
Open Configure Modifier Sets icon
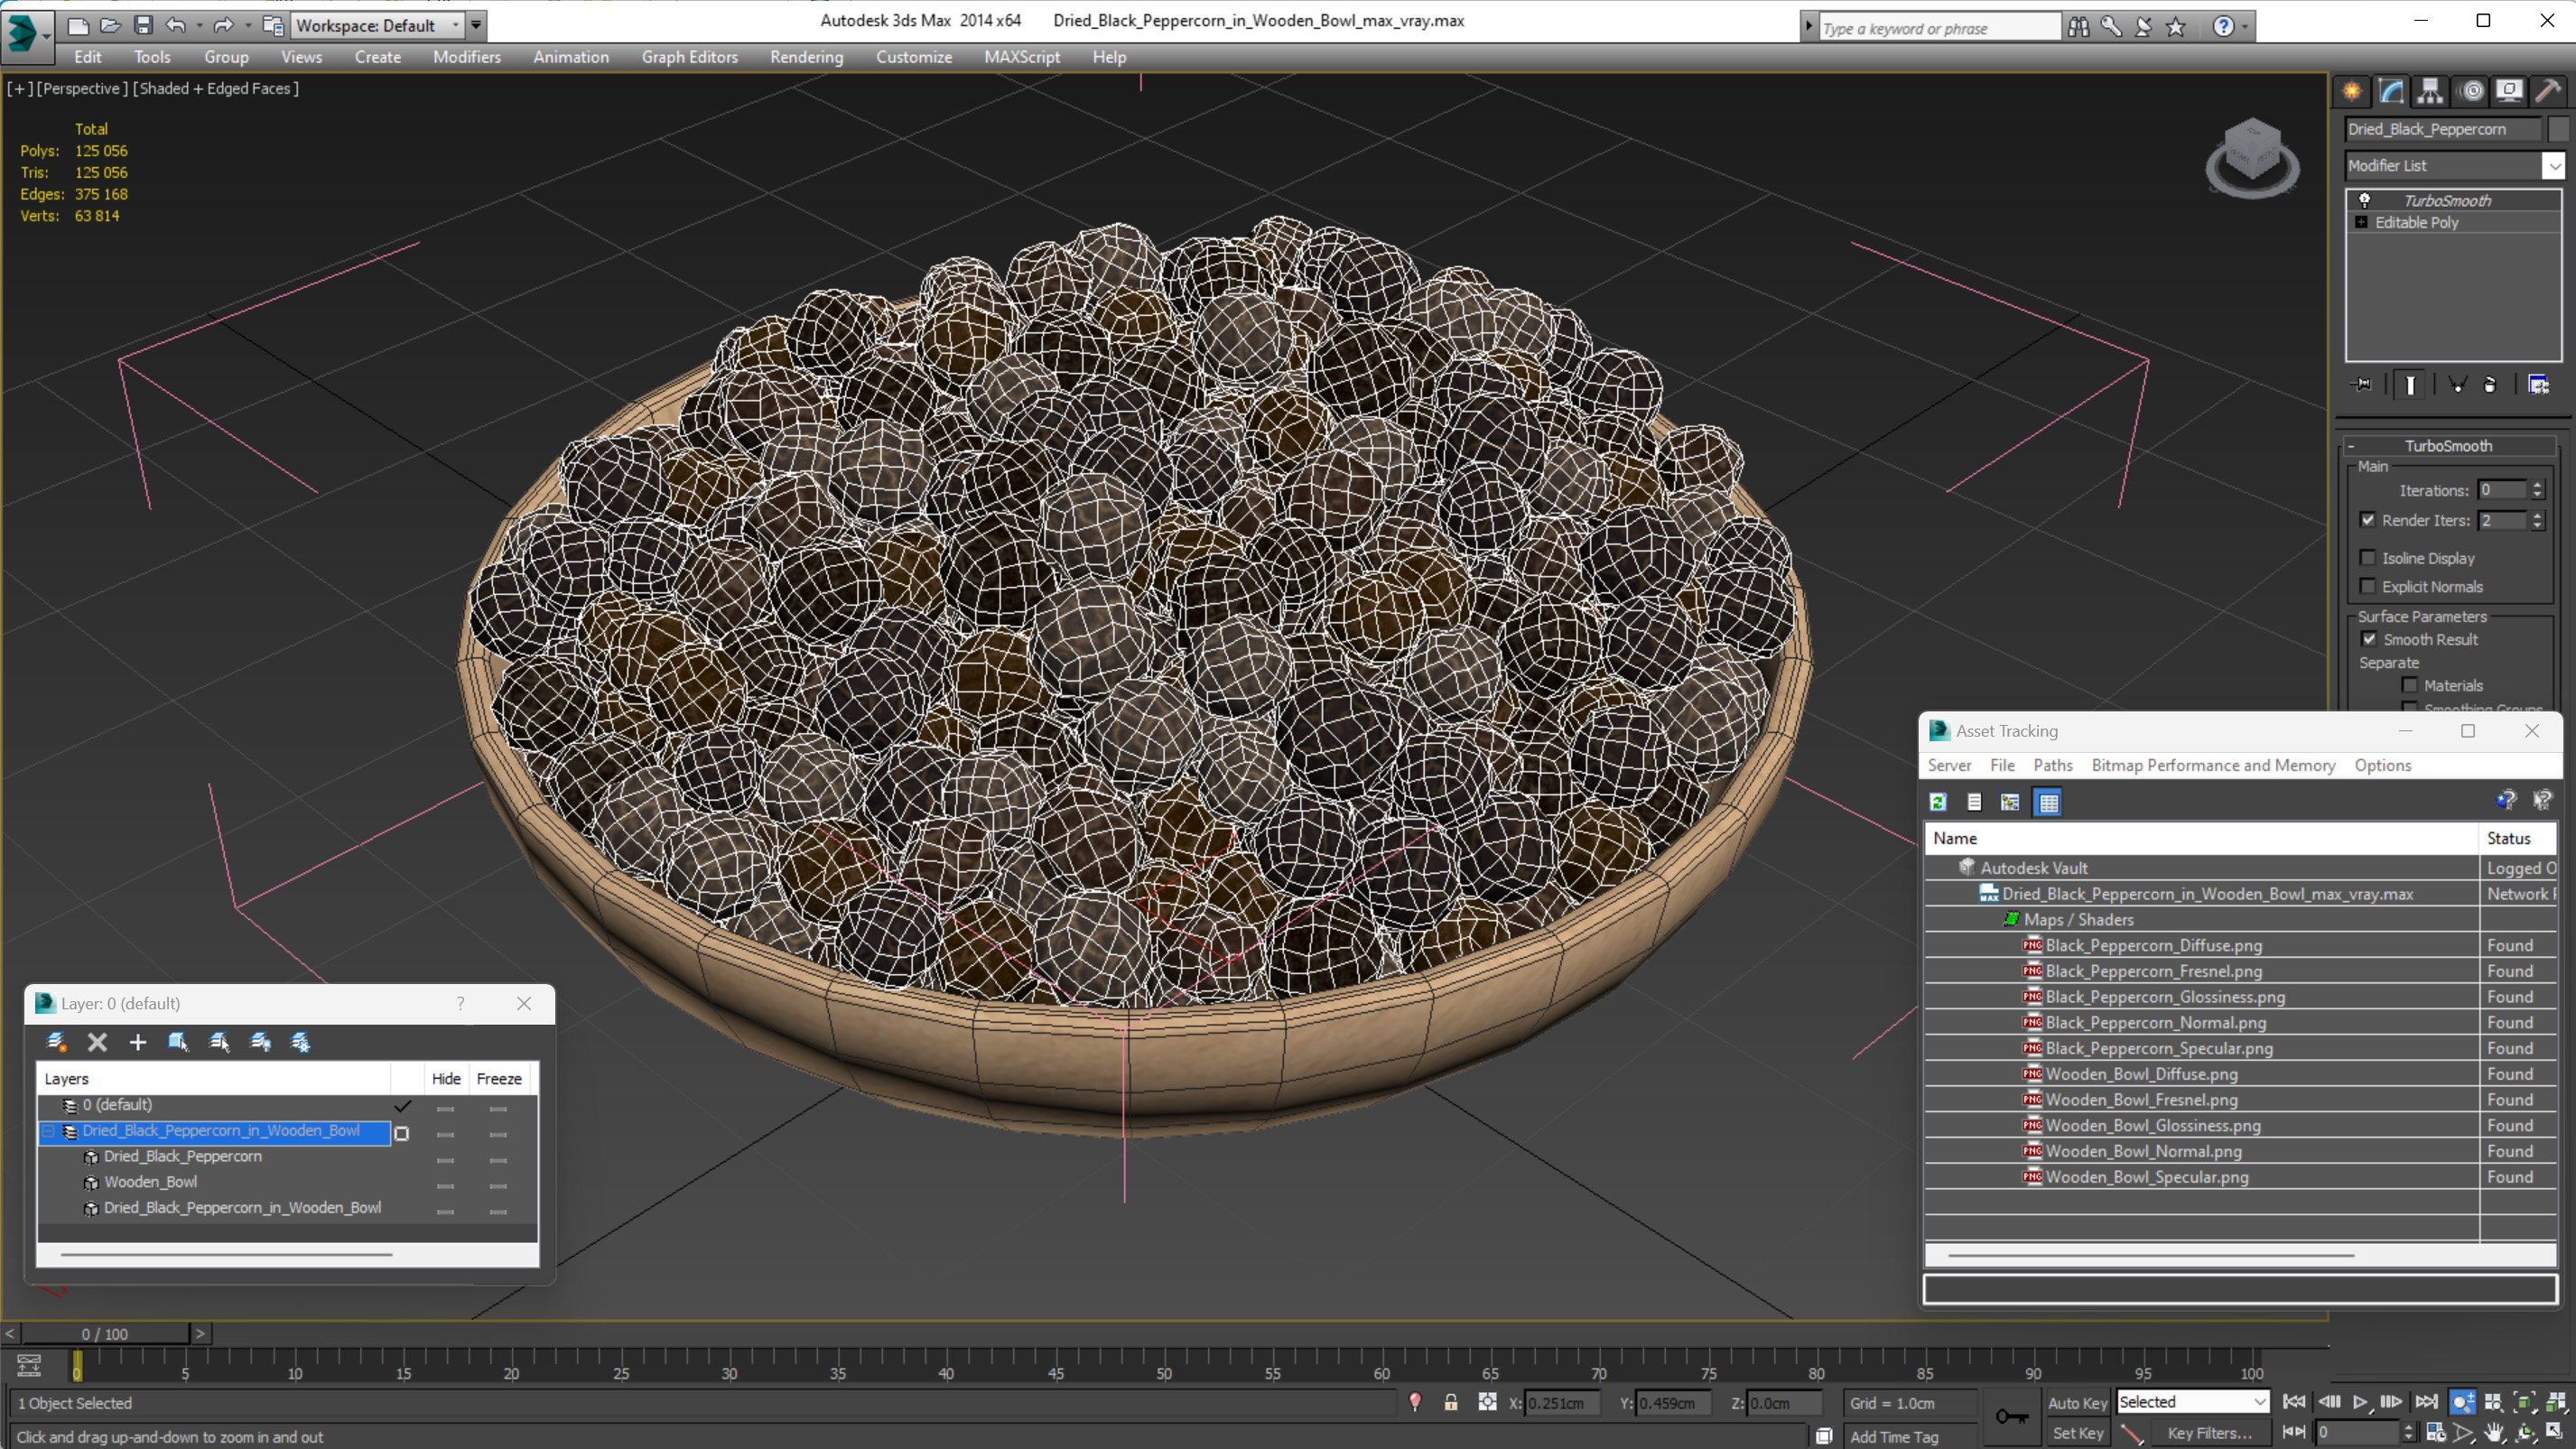point(2539,385)
